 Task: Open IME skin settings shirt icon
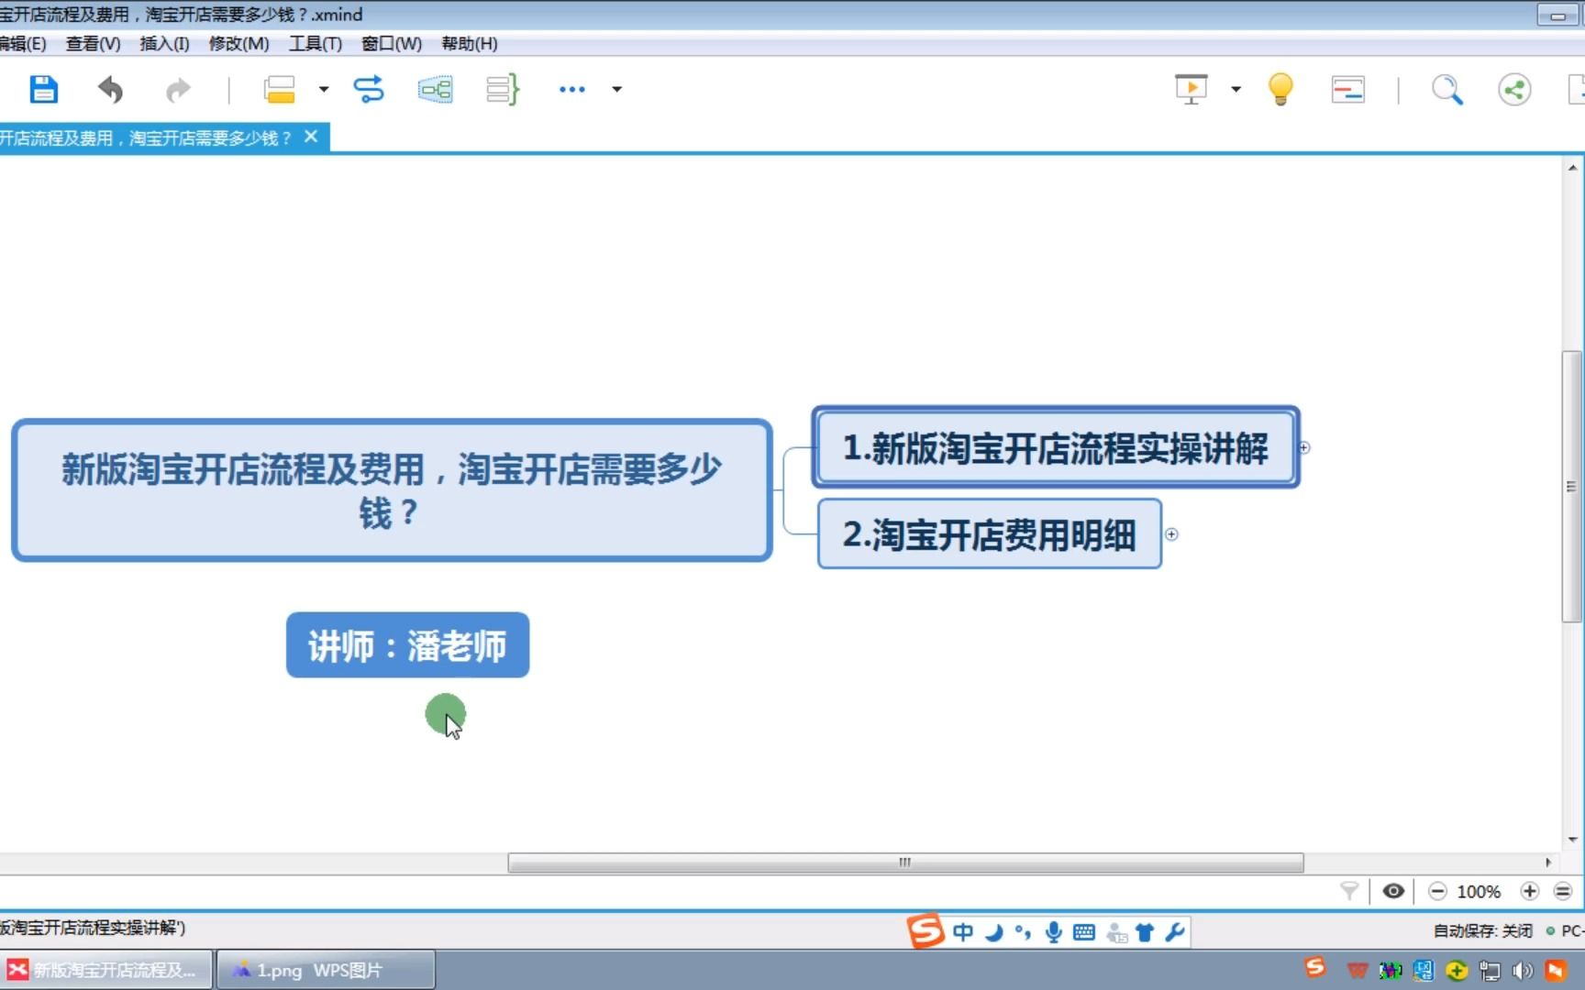point(1145,933)
